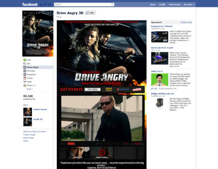Image resolution: width=218 pixels, height=169 pixels.
Task: Click the HD toggle in video controls
Action: [126, 144]
